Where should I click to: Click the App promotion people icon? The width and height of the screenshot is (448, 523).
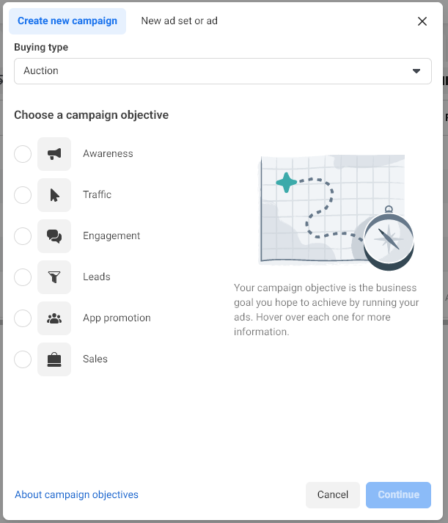click(x=54, y=318)
